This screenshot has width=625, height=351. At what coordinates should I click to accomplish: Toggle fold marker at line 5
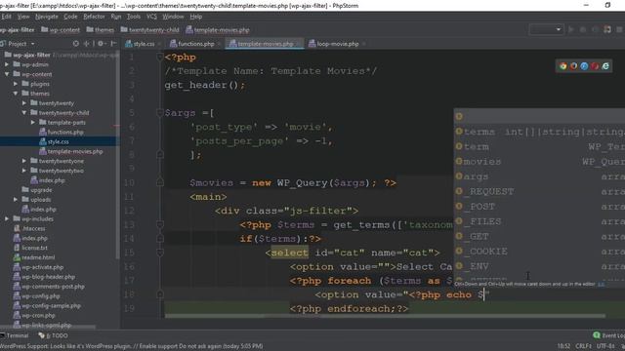coord(160,113)
